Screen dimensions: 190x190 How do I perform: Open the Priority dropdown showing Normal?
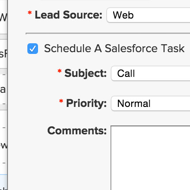coord(151,103)
